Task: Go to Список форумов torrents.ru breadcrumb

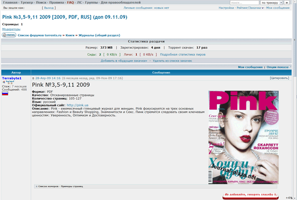Action: coord(40,35)
